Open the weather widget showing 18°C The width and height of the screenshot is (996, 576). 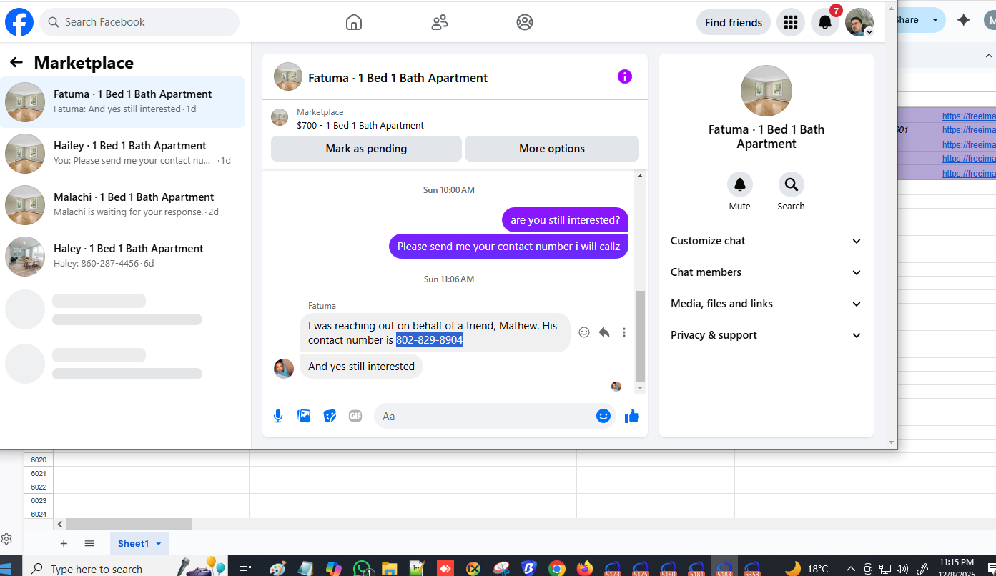pyautogui.click(x=807, y=569)
